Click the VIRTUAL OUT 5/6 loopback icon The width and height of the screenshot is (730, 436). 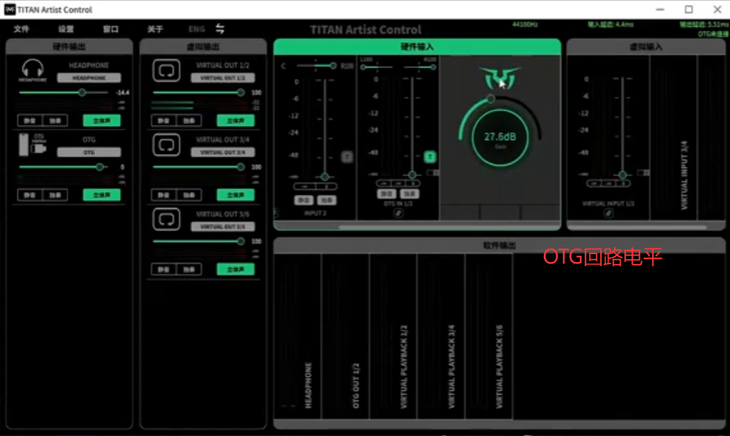(166, 219)
